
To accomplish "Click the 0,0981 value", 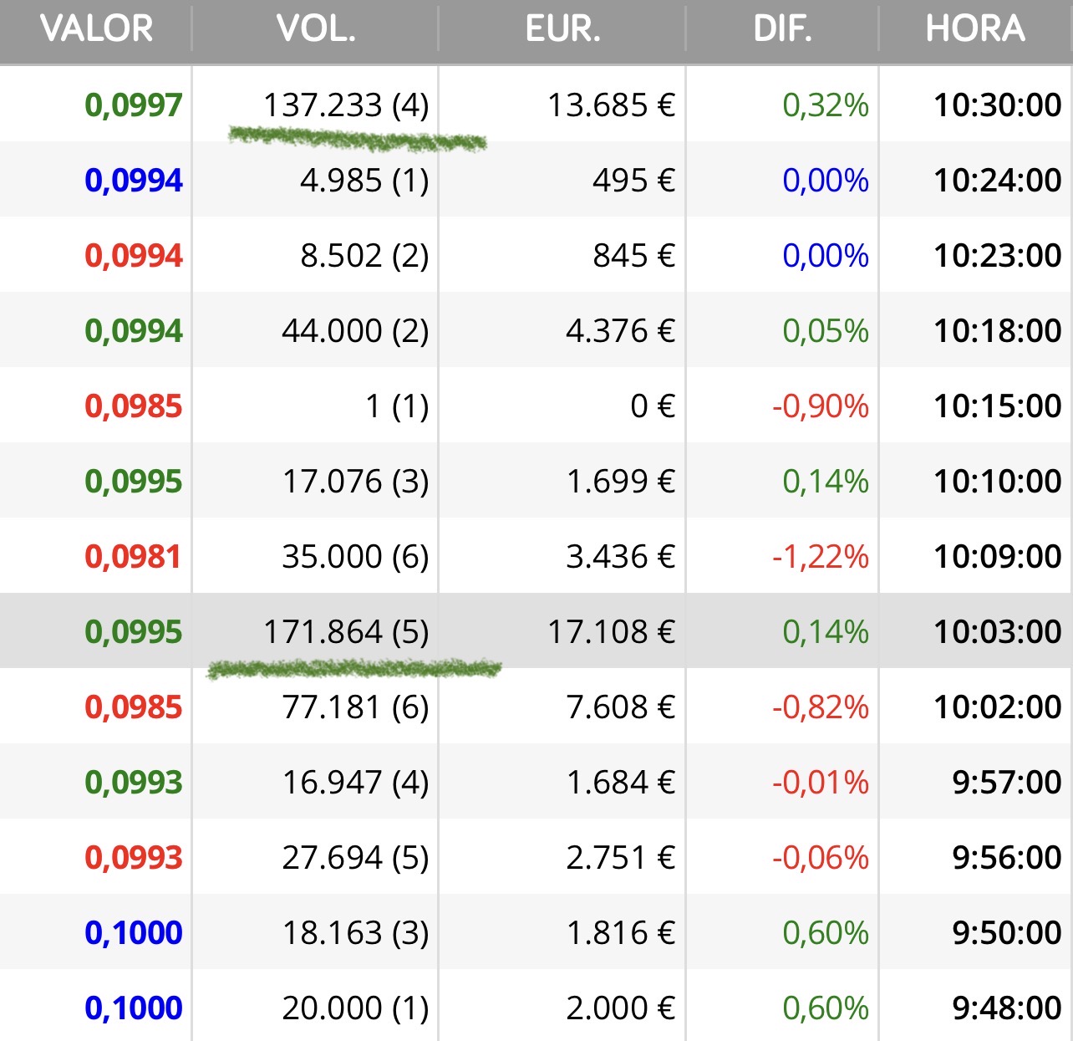I will pos(134,557).
